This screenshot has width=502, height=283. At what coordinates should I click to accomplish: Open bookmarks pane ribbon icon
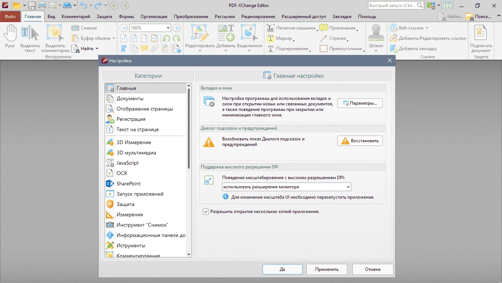click(124, 49)
